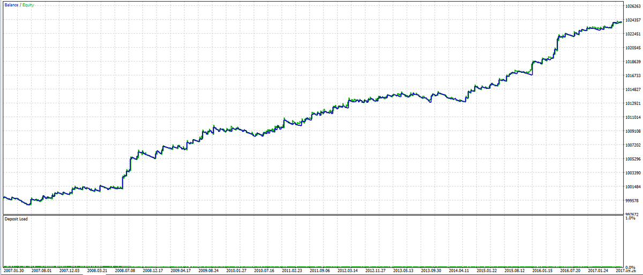Click the 2011.02.23 date label
643x275 pixels.
tap(292, 271)
